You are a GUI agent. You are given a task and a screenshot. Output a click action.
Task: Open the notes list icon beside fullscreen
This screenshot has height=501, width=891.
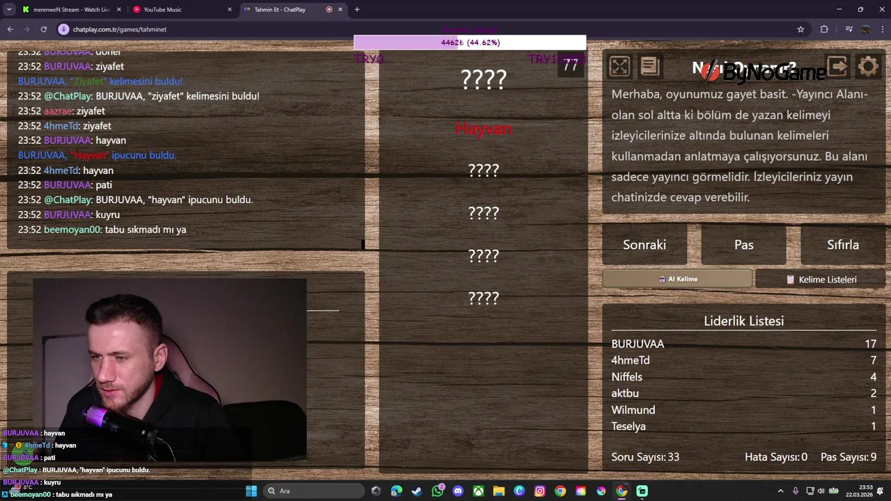(649, 67)
